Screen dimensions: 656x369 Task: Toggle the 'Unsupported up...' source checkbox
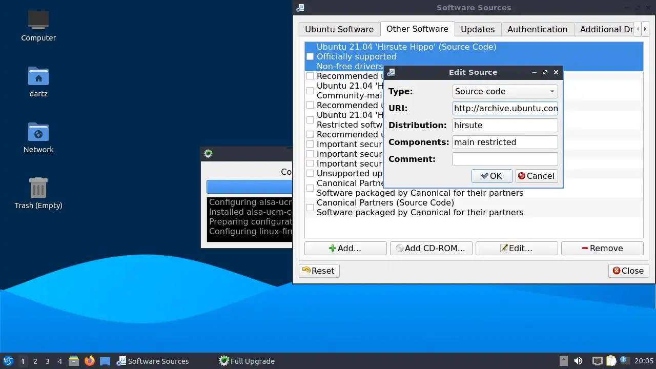coord(310,173)
